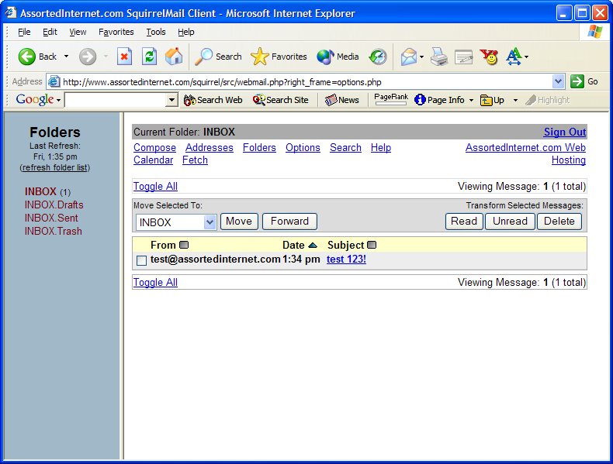
Task: Open the 'test 123!' message
Action: click(x=346, y=259)
